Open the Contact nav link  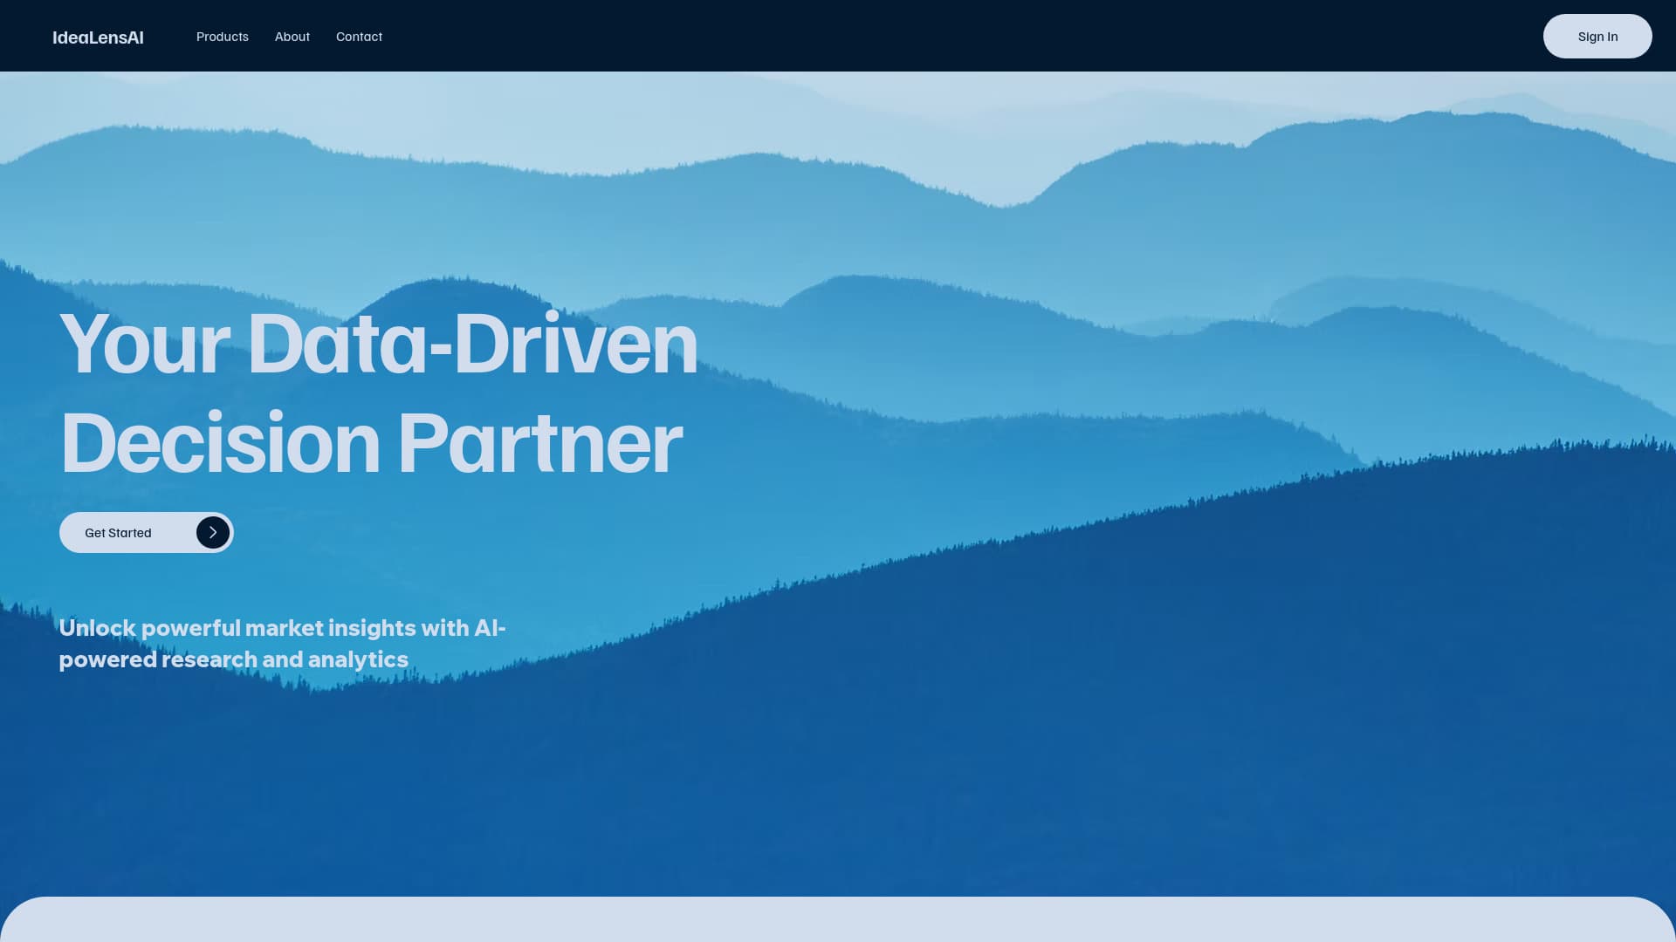point(359,37)
